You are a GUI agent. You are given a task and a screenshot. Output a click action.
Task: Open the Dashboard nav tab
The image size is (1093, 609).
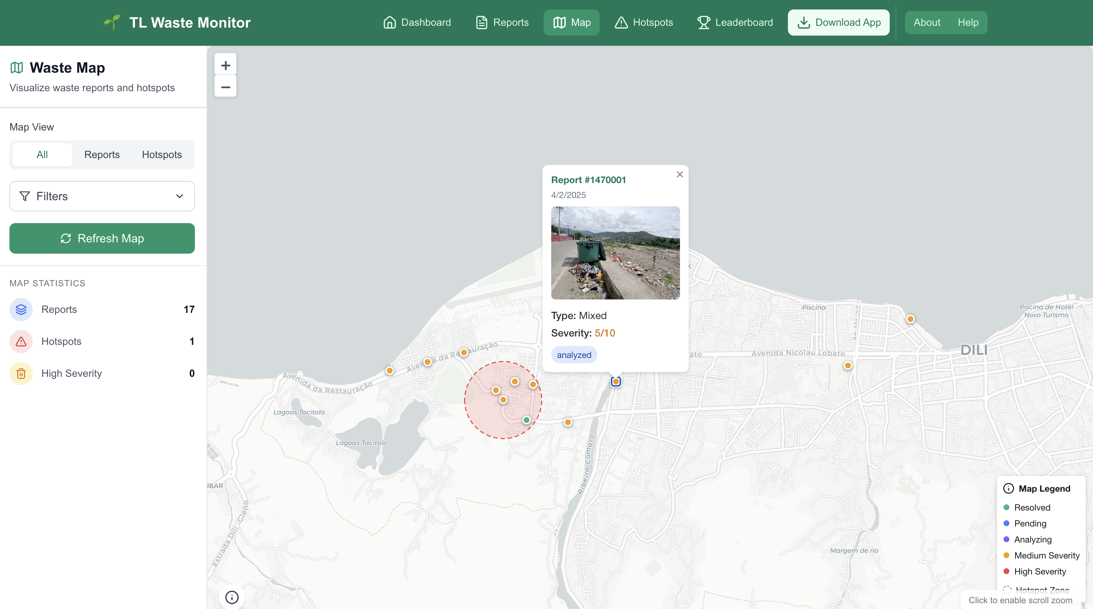(417, 23)
